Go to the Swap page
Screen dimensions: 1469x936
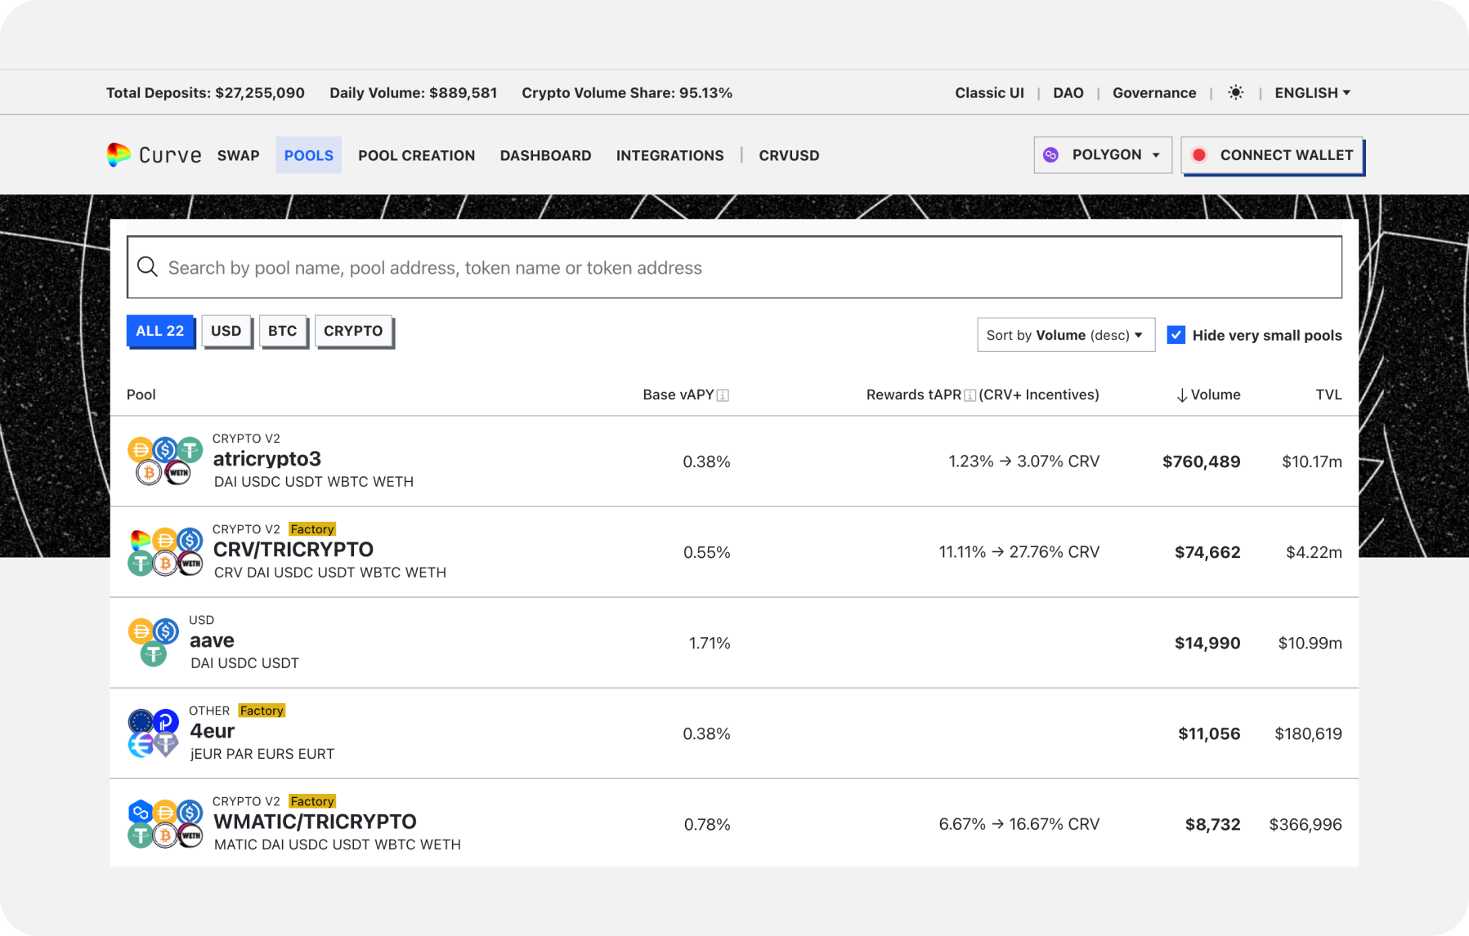click(x=239, y=155)
